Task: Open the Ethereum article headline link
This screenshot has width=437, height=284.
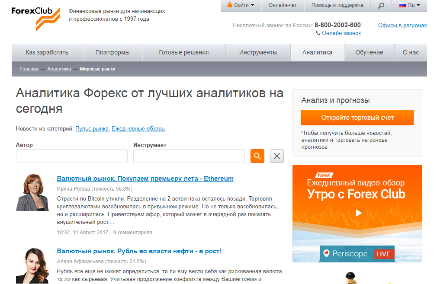Action: coord(145,179)
